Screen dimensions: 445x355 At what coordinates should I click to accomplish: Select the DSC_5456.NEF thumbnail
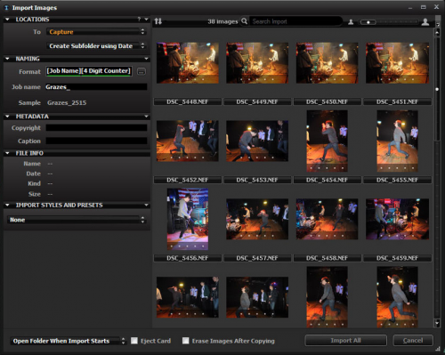tap(188, 219)
